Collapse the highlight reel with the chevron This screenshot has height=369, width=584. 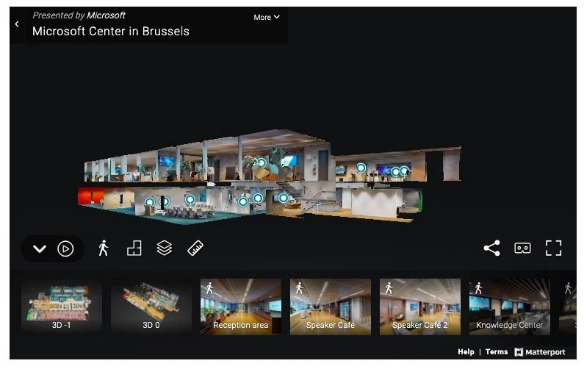(x=40, y=248)
